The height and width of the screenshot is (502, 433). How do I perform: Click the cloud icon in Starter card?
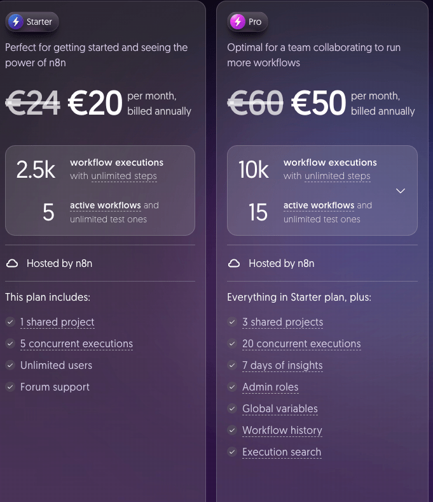point(11,263)
